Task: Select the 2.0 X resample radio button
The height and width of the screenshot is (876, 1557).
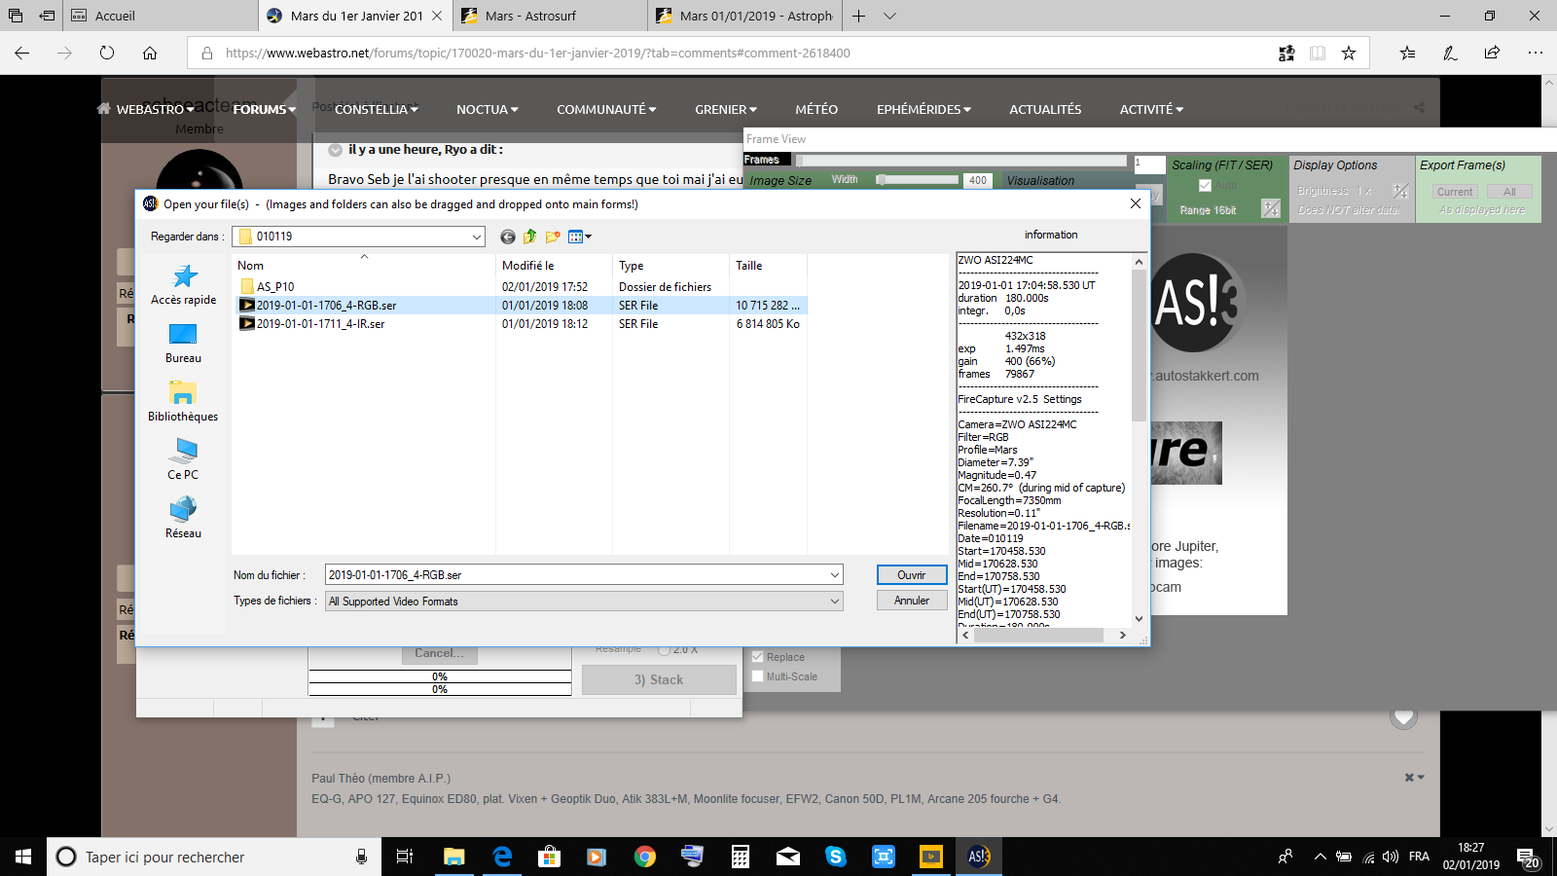Action: 664,649
